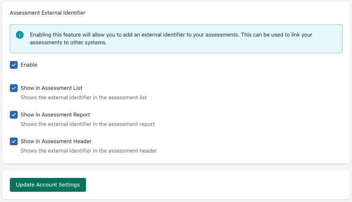Click the info icon in the blue banner
This screenshot has height=202, width=352.
19,35
